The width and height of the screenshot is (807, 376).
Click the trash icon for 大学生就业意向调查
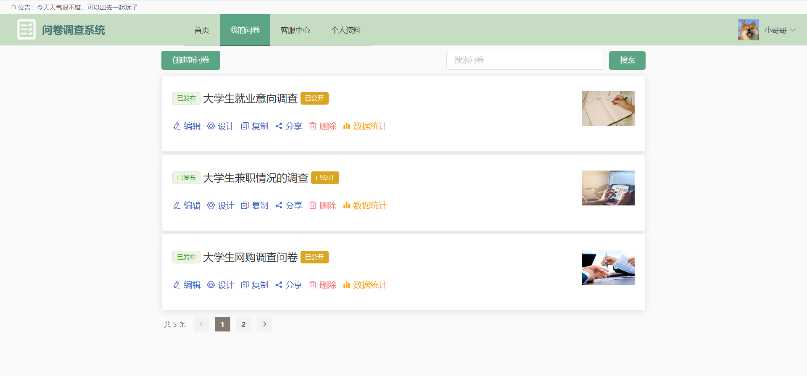[313, 126]
